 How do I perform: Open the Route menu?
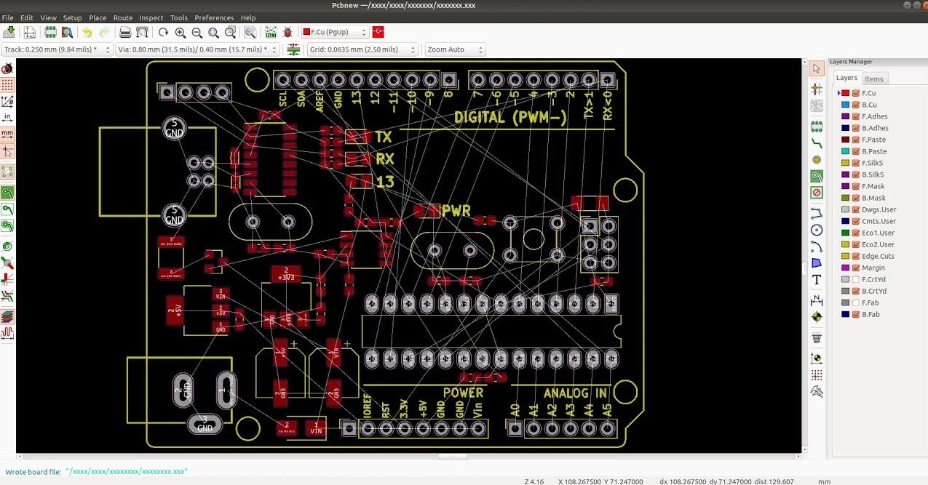pos(122,17)
